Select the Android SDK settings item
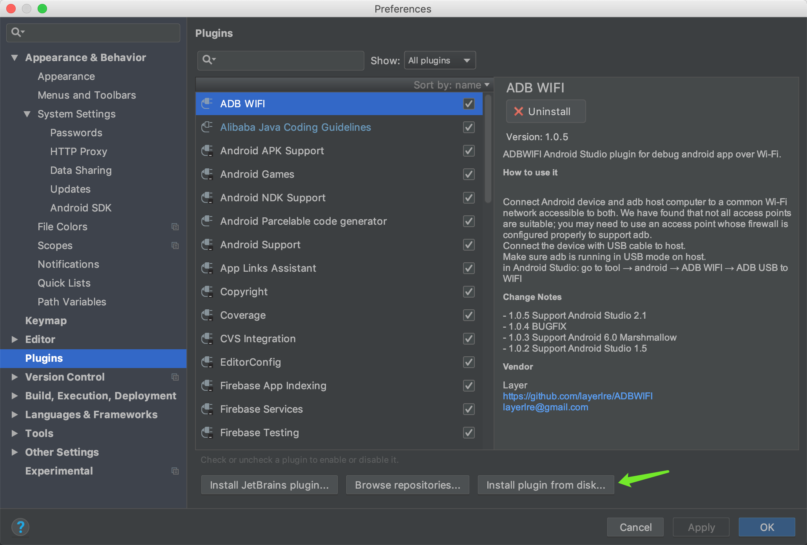 point(81,208)
